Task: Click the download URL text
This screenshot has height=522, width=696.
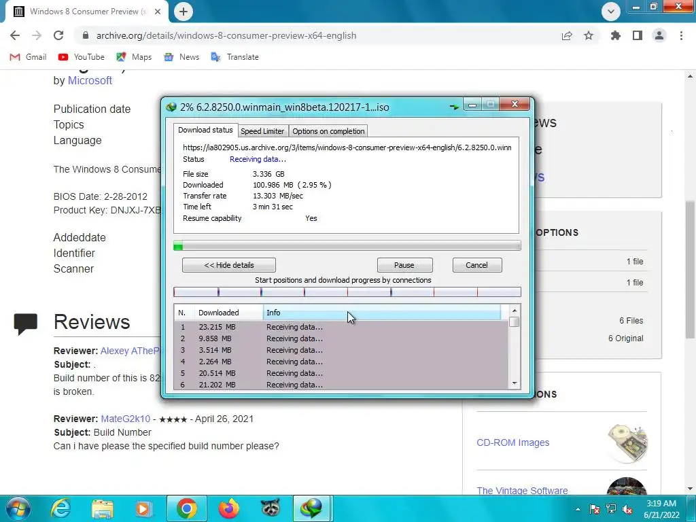Action: click(347, 147)
